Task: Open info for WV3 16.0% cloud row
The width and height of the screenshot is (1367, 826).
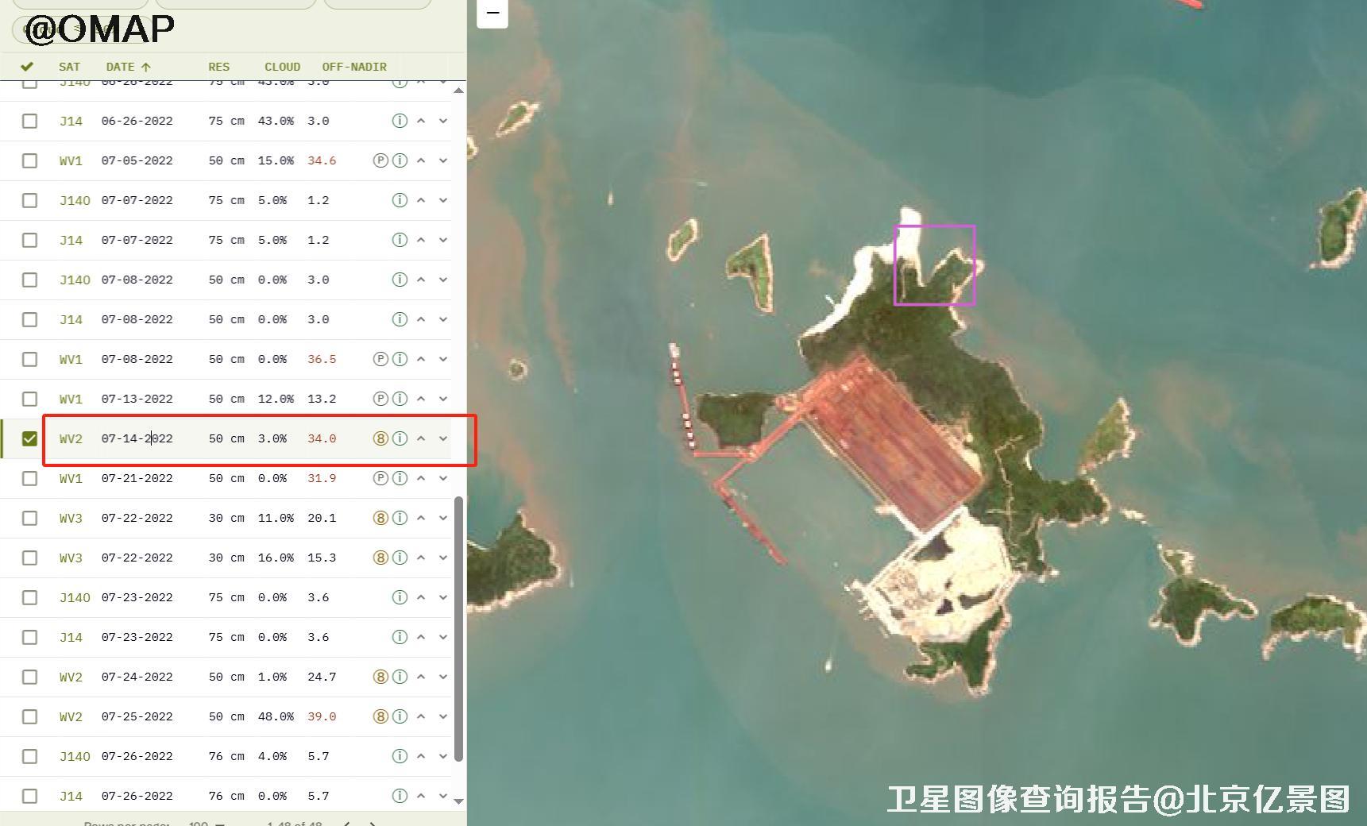Action: pyautogui.click(x=400, y=558)
